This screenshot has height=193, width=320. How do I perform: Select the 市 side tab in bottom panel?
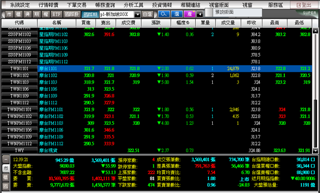click(x=6, y=168)
